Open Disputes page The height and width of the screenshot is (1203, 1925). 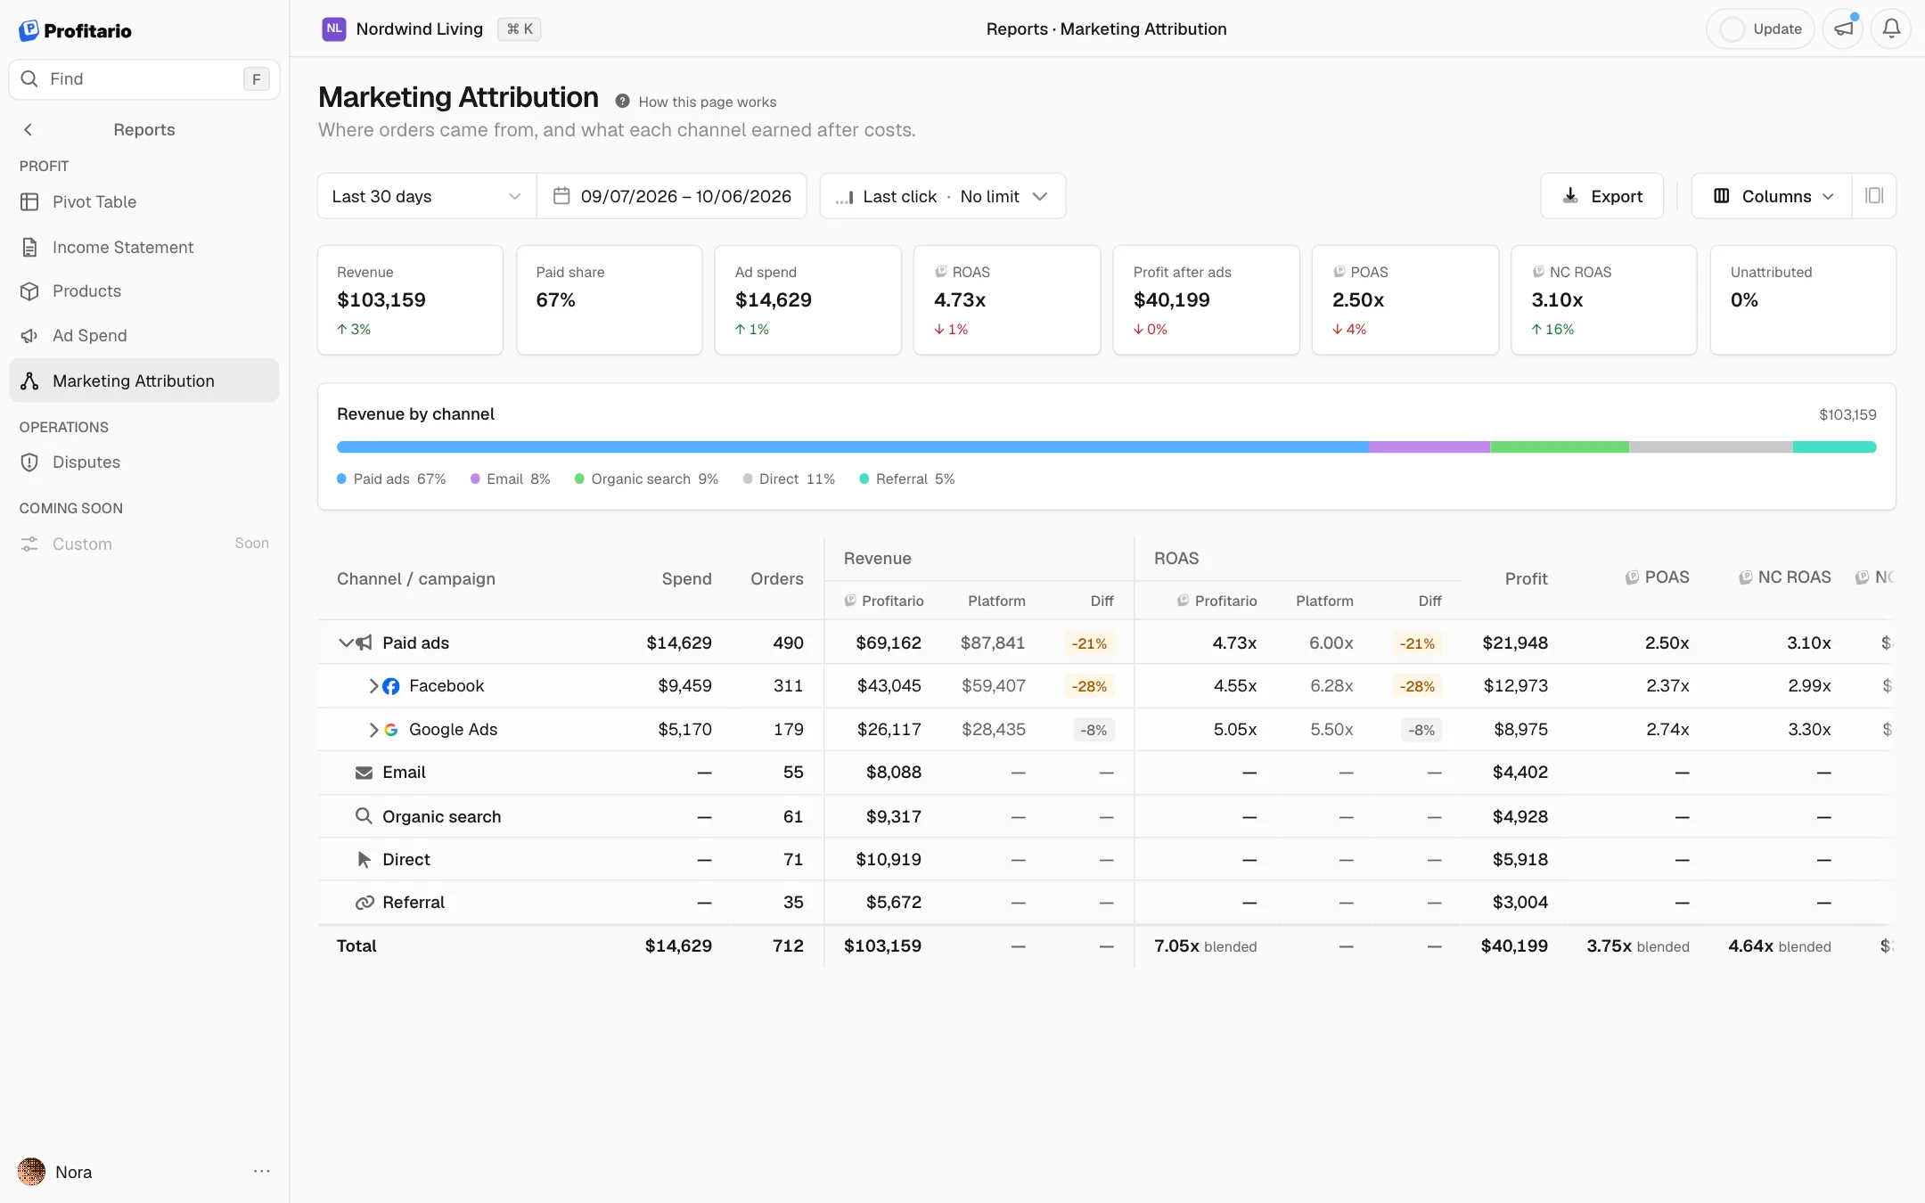click(144, 462)
